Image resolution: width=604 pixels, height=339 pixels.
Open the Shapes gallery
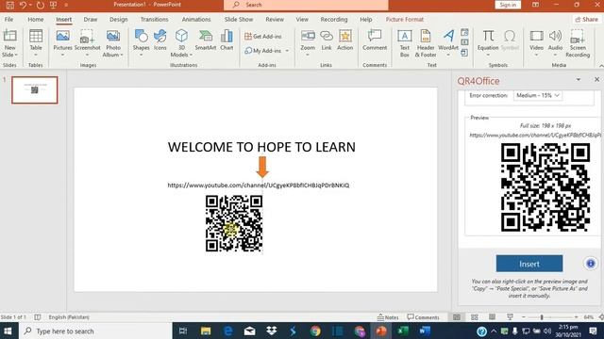pyautogui.click(x=141, y=42)
